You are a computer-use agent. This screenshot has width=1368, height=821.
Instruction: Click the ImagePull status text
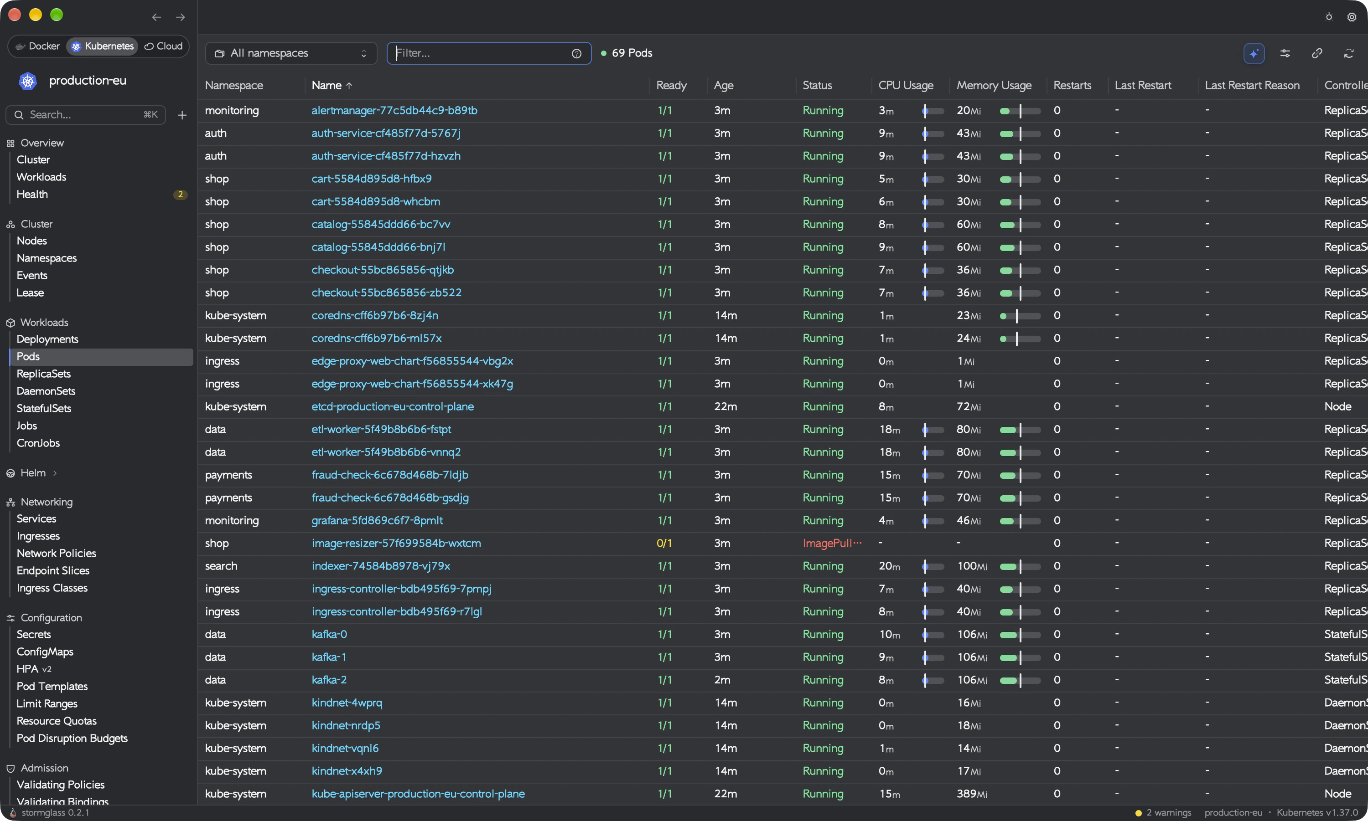tap(832, 543)
